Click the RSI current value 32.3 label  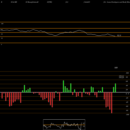point(119,35)
